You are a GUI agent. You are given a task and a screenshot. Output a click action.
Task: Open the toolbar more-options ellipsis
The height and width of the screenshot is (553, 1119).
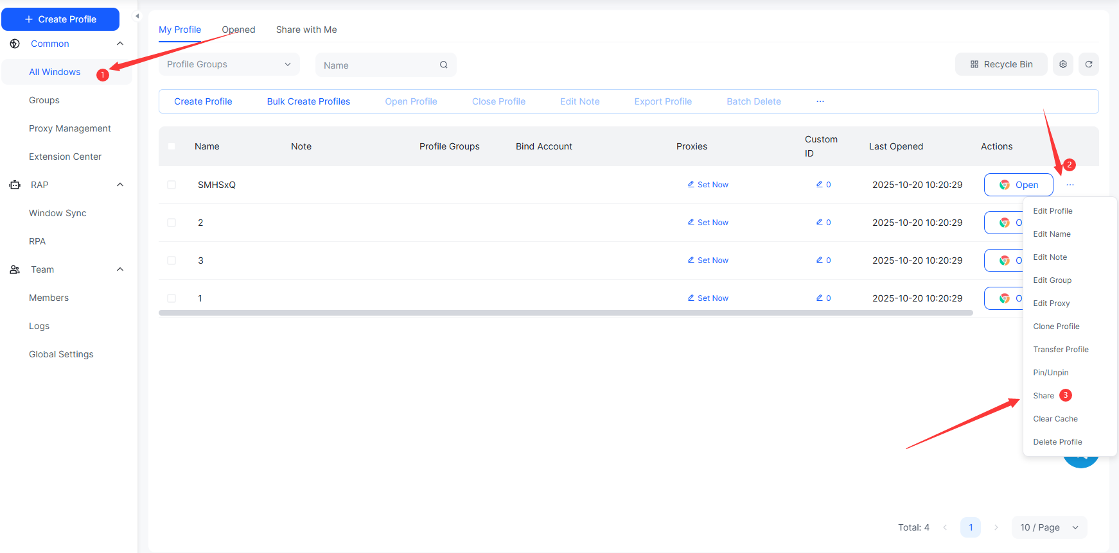[820, 101]
